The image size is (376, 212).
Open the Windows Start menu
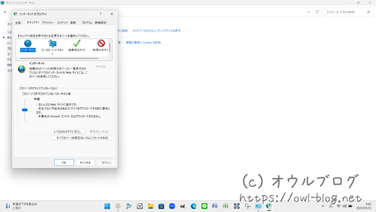click(107, 206)
